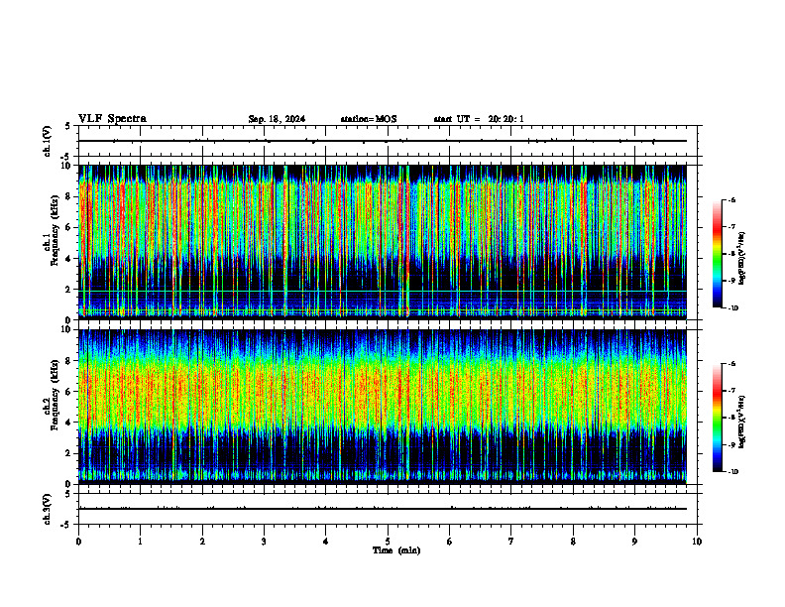Click the ch.1(V) waveform axis label
Image resolution: width=785 pixels, height=607 pixels.
[x=48, y=141]
